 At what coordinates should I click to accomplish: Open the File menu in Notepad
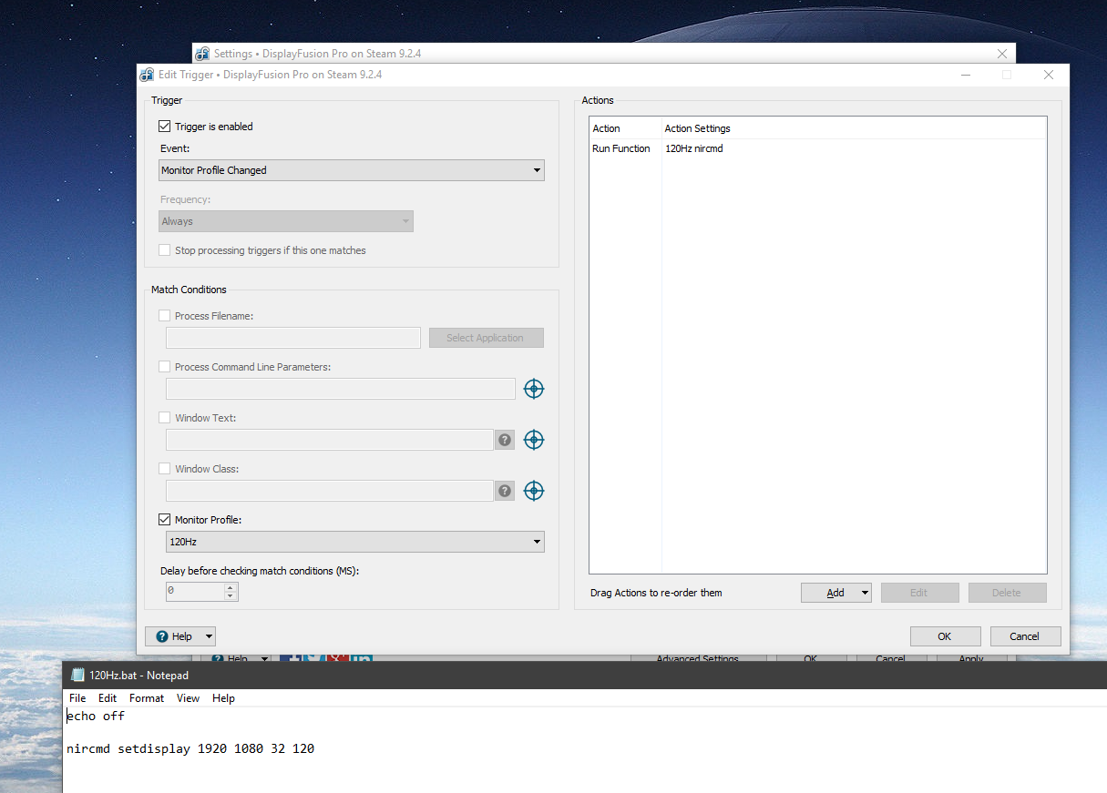tap(77, 698)
